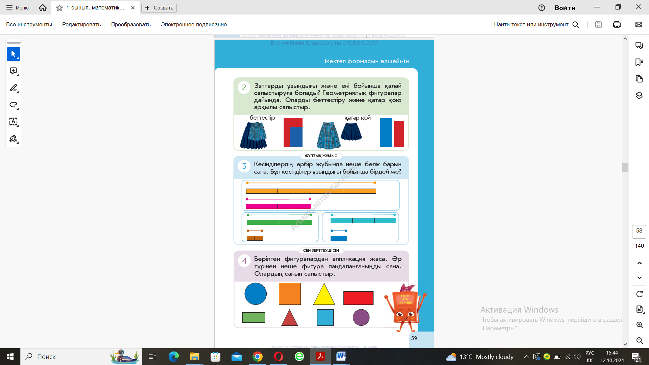Select the text box tool
Image resolution: width=649 pixels, height=365 pixels.
(14, 122)
